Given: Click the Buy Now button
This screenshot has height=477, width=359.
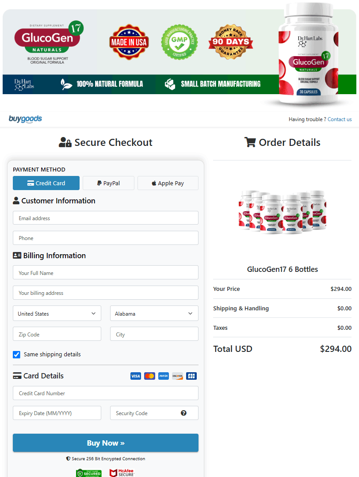Looking at the screenshot, I should tap(106, 443).
